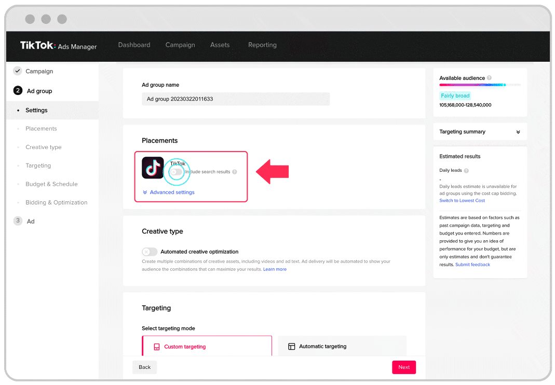Toggle the Include search results switch
Viewport: 555px width, 385px height.
[177, 172]
